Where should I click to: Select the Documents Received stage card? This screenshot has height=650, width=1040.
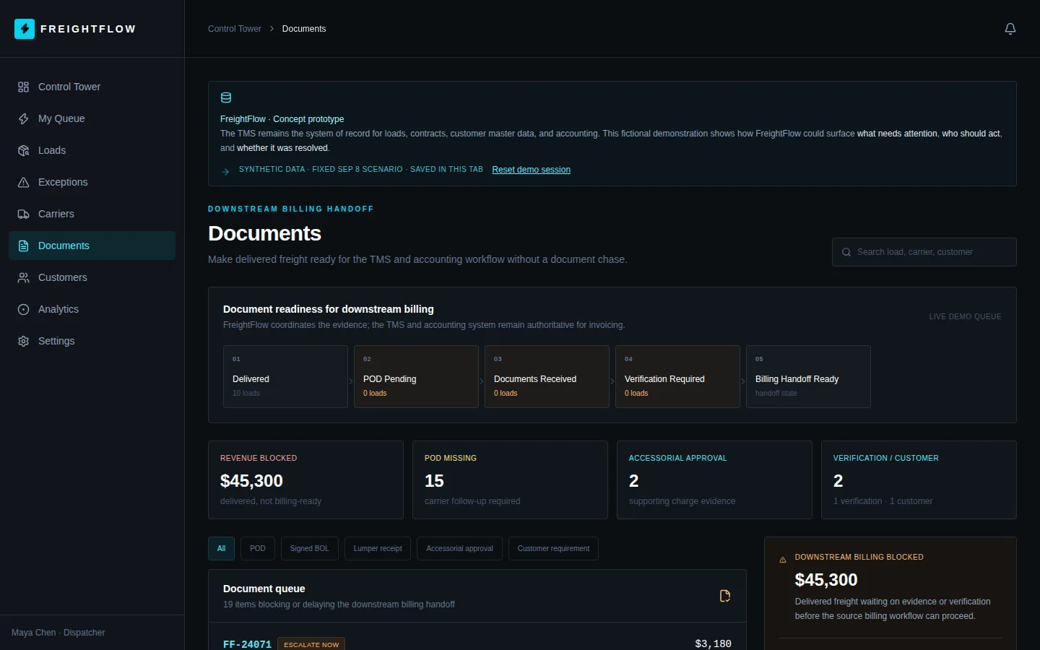tap(547, 377)
